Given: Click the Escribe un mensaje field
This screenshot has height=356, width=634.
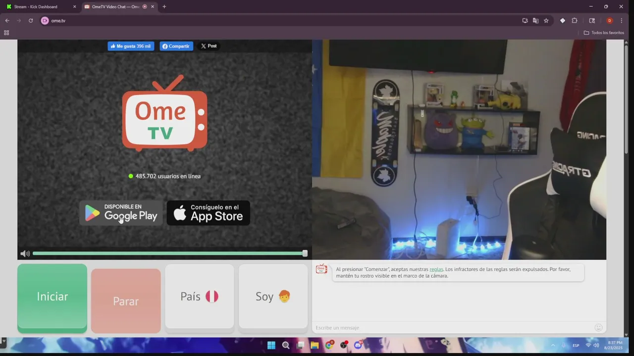Looking at the screenshot, I should click(x=453, y=328).
